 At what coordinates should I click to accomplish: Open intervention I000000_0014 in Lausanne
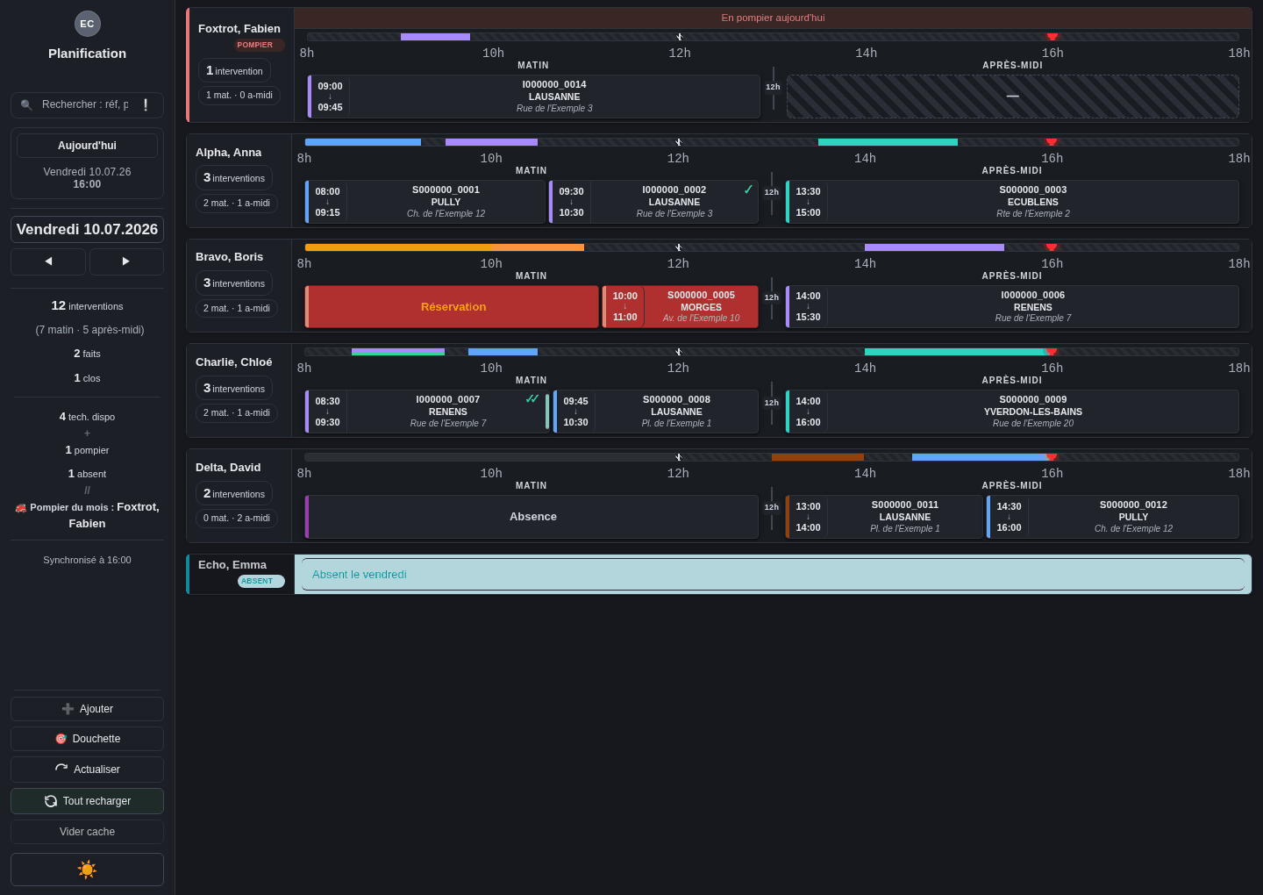coord(534,97)
